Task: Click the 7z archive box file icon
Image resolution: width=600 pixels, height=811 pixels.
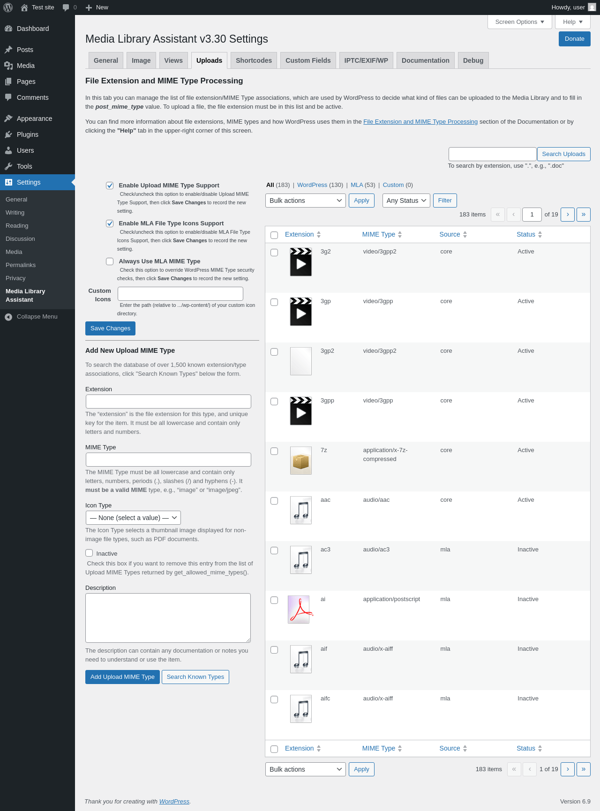Action: click(x=301, y=461)
